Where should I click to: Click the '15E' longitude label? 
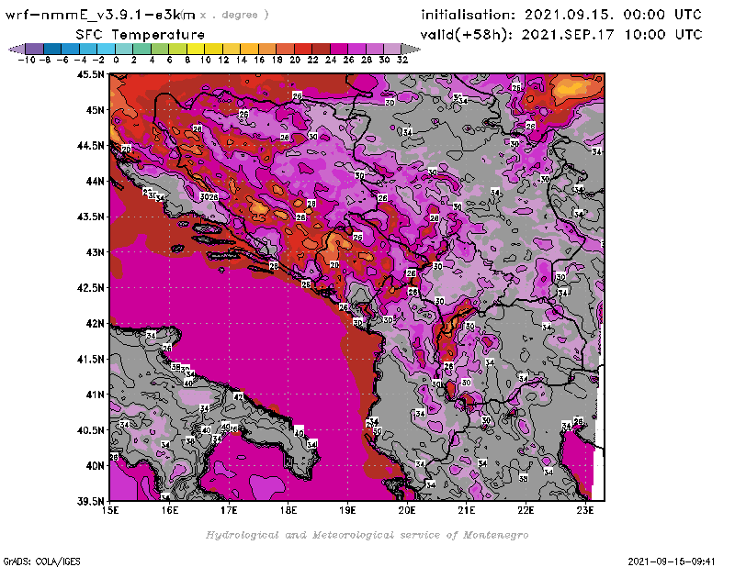[x=110, y=510]
